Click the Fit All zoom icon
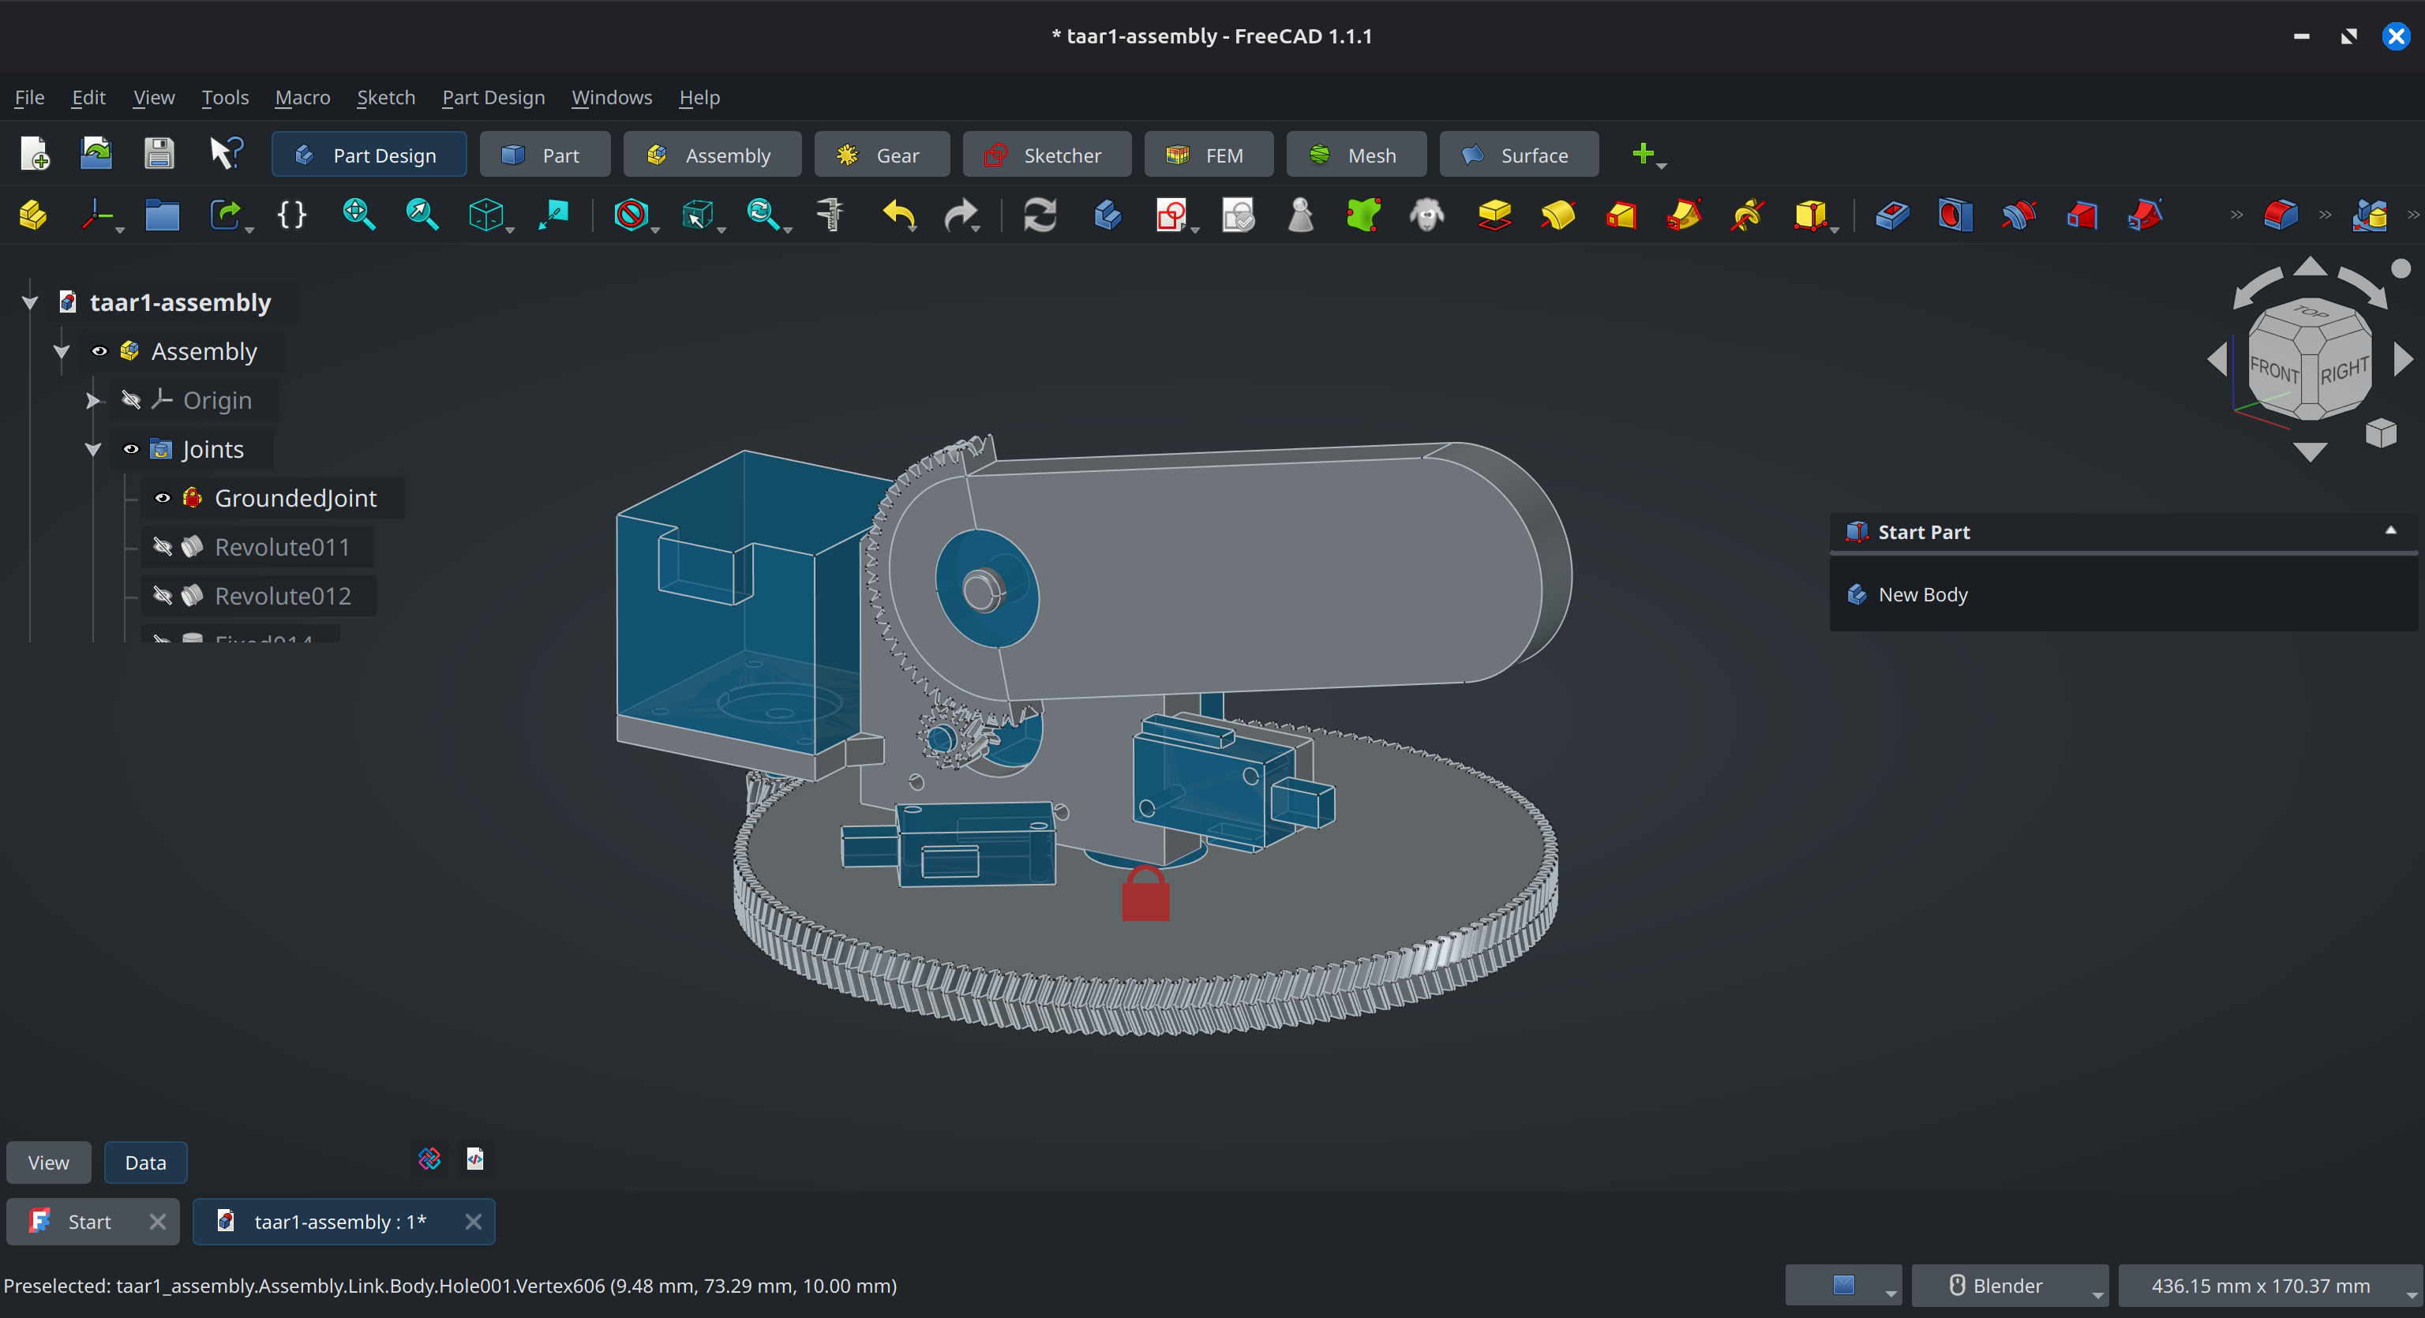2425x1318 pixels. coord(358,215)
